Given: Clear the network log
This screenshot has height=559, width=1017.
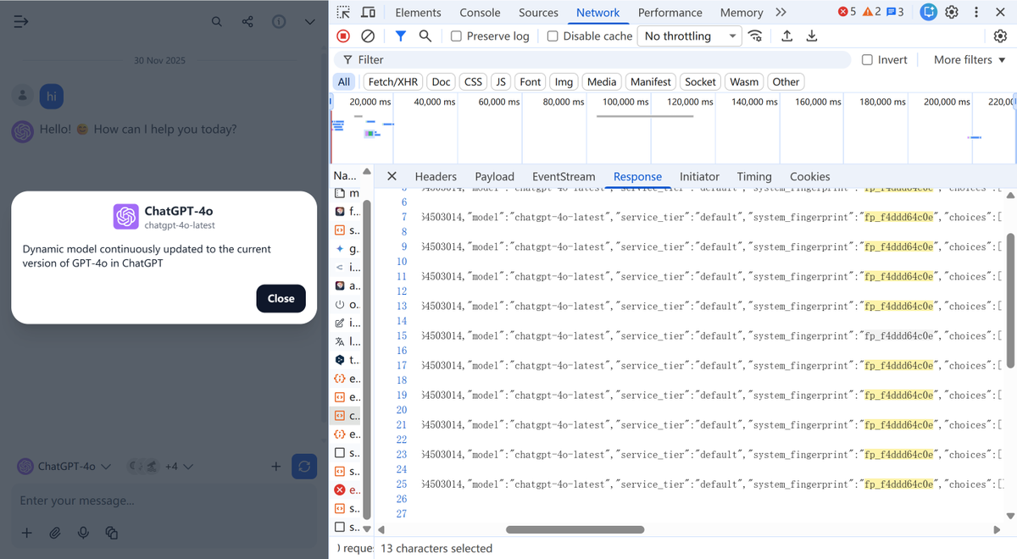Looking at the screenshot, I should [x=368, y=36].
